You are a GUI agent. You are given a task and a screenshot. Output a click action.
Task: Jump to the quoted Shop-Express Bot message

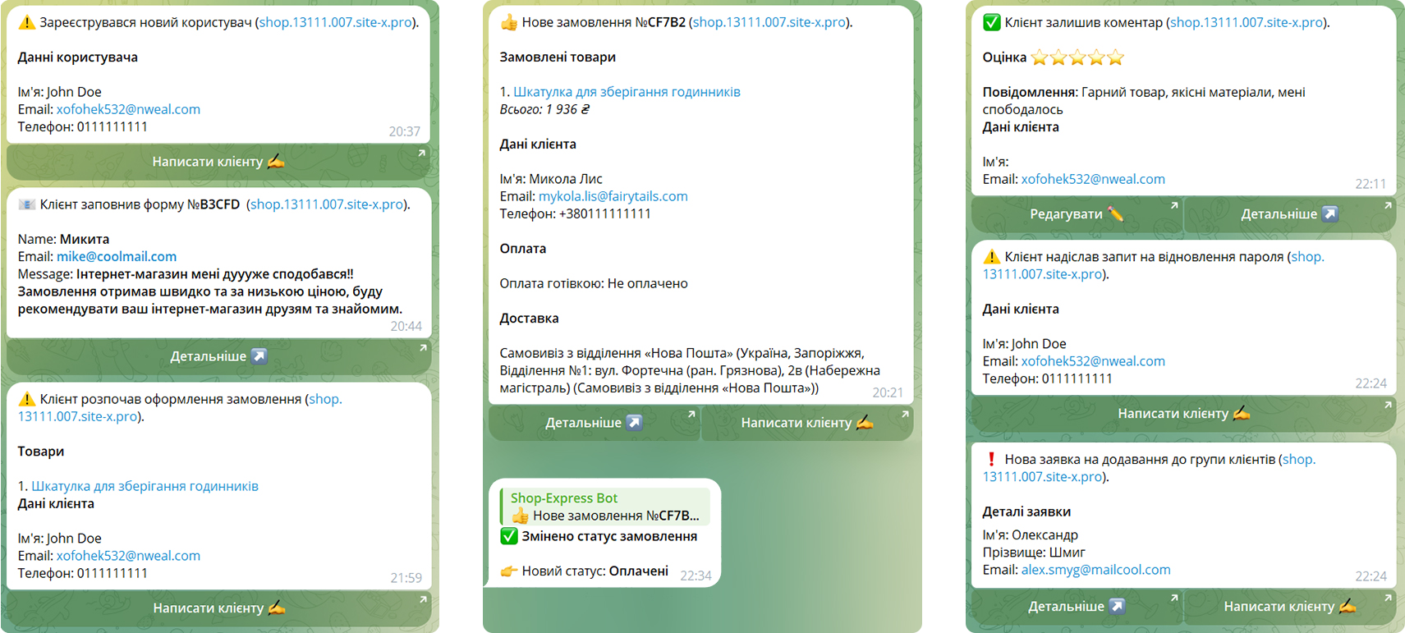click(604, 507)
